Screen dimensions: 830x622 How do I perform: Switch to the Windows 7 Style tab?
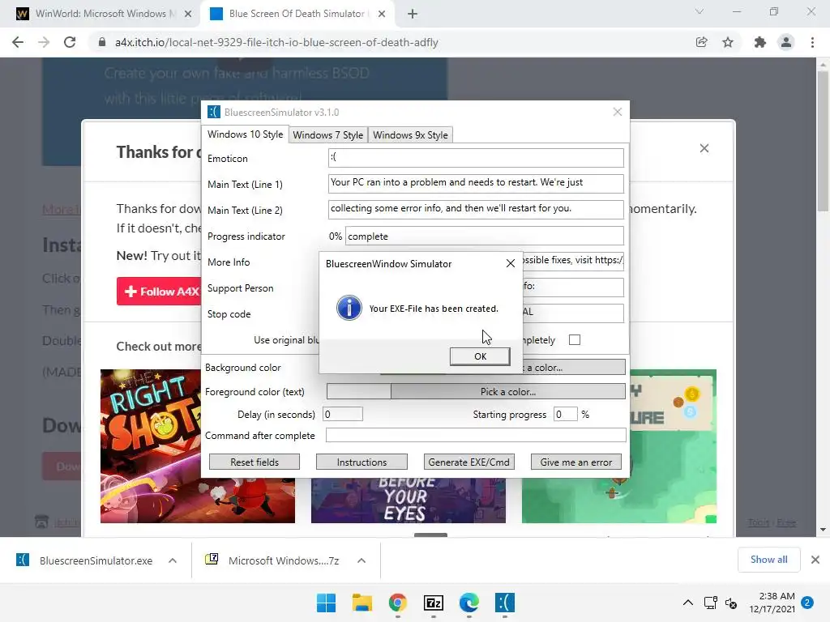coord(327,135)
